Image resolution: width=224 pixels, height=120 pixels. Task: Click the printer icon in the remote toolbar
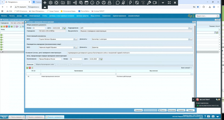pyautogui.click(x=104, y=3)
